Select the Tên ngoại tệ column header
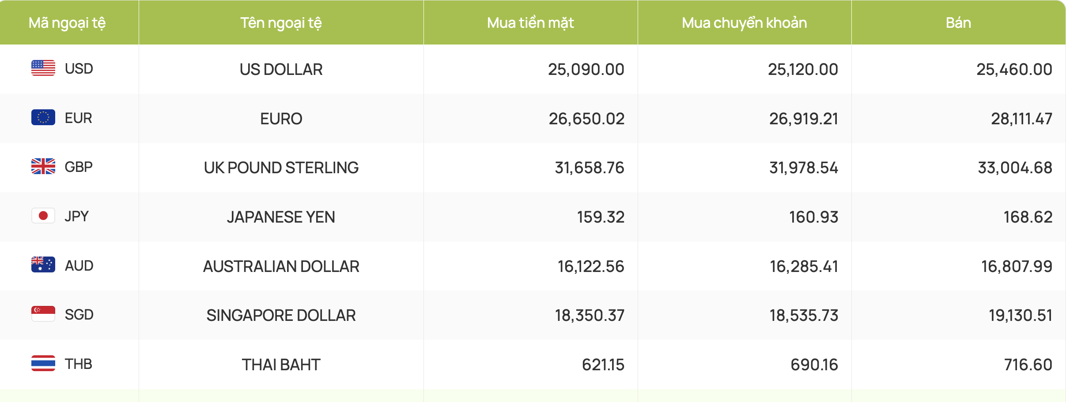The height and width of the screenshot is (402, 1066). click(281, 23)
